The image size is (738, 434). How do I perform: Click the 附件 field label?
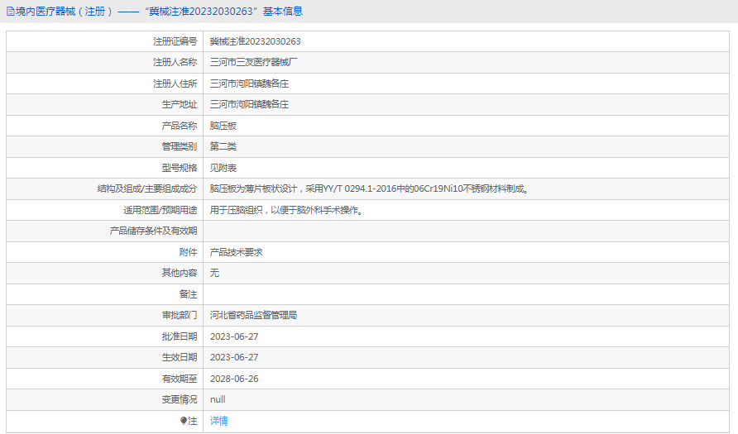pyautogui.click(x=189, y=252)
